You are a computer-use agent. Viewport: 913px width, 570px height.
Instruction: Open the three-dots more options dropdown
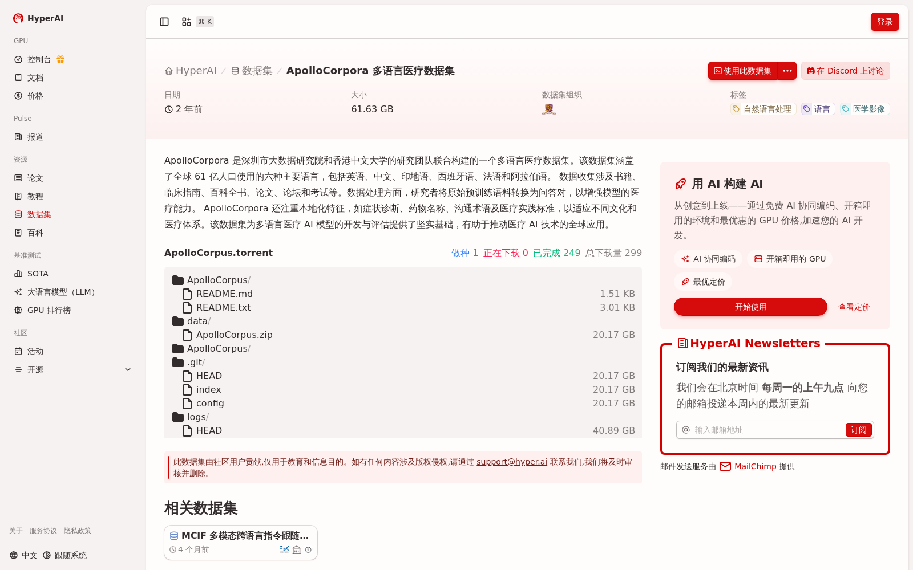tap(787, 71)
